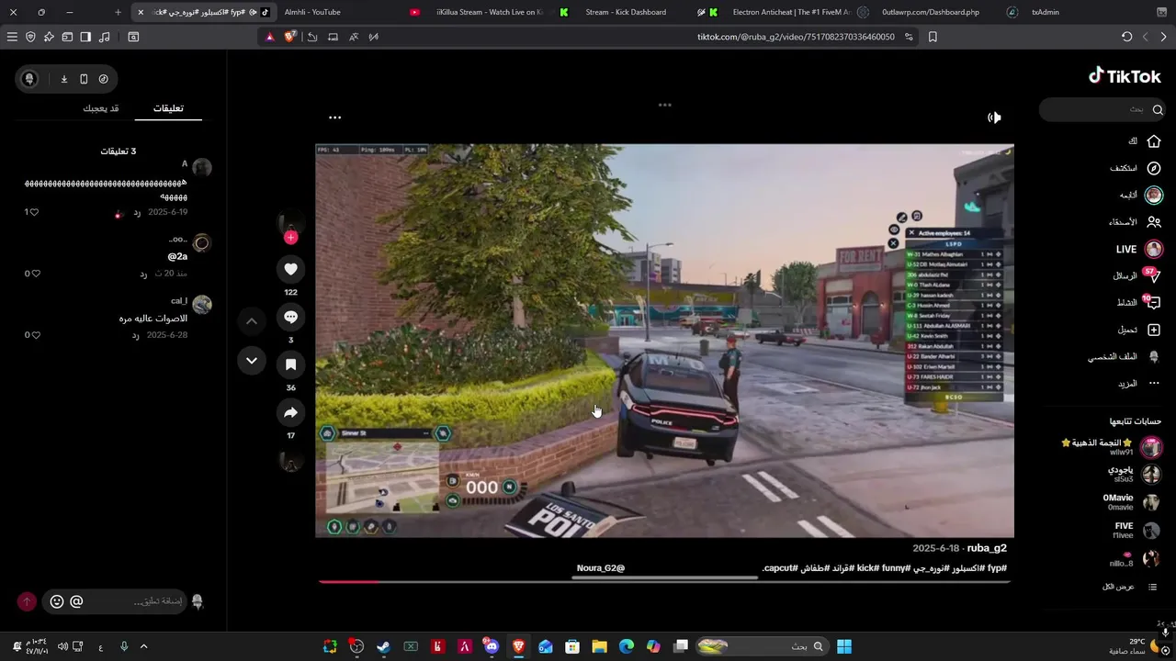Go to next video with down chevron

click(251, 361)
